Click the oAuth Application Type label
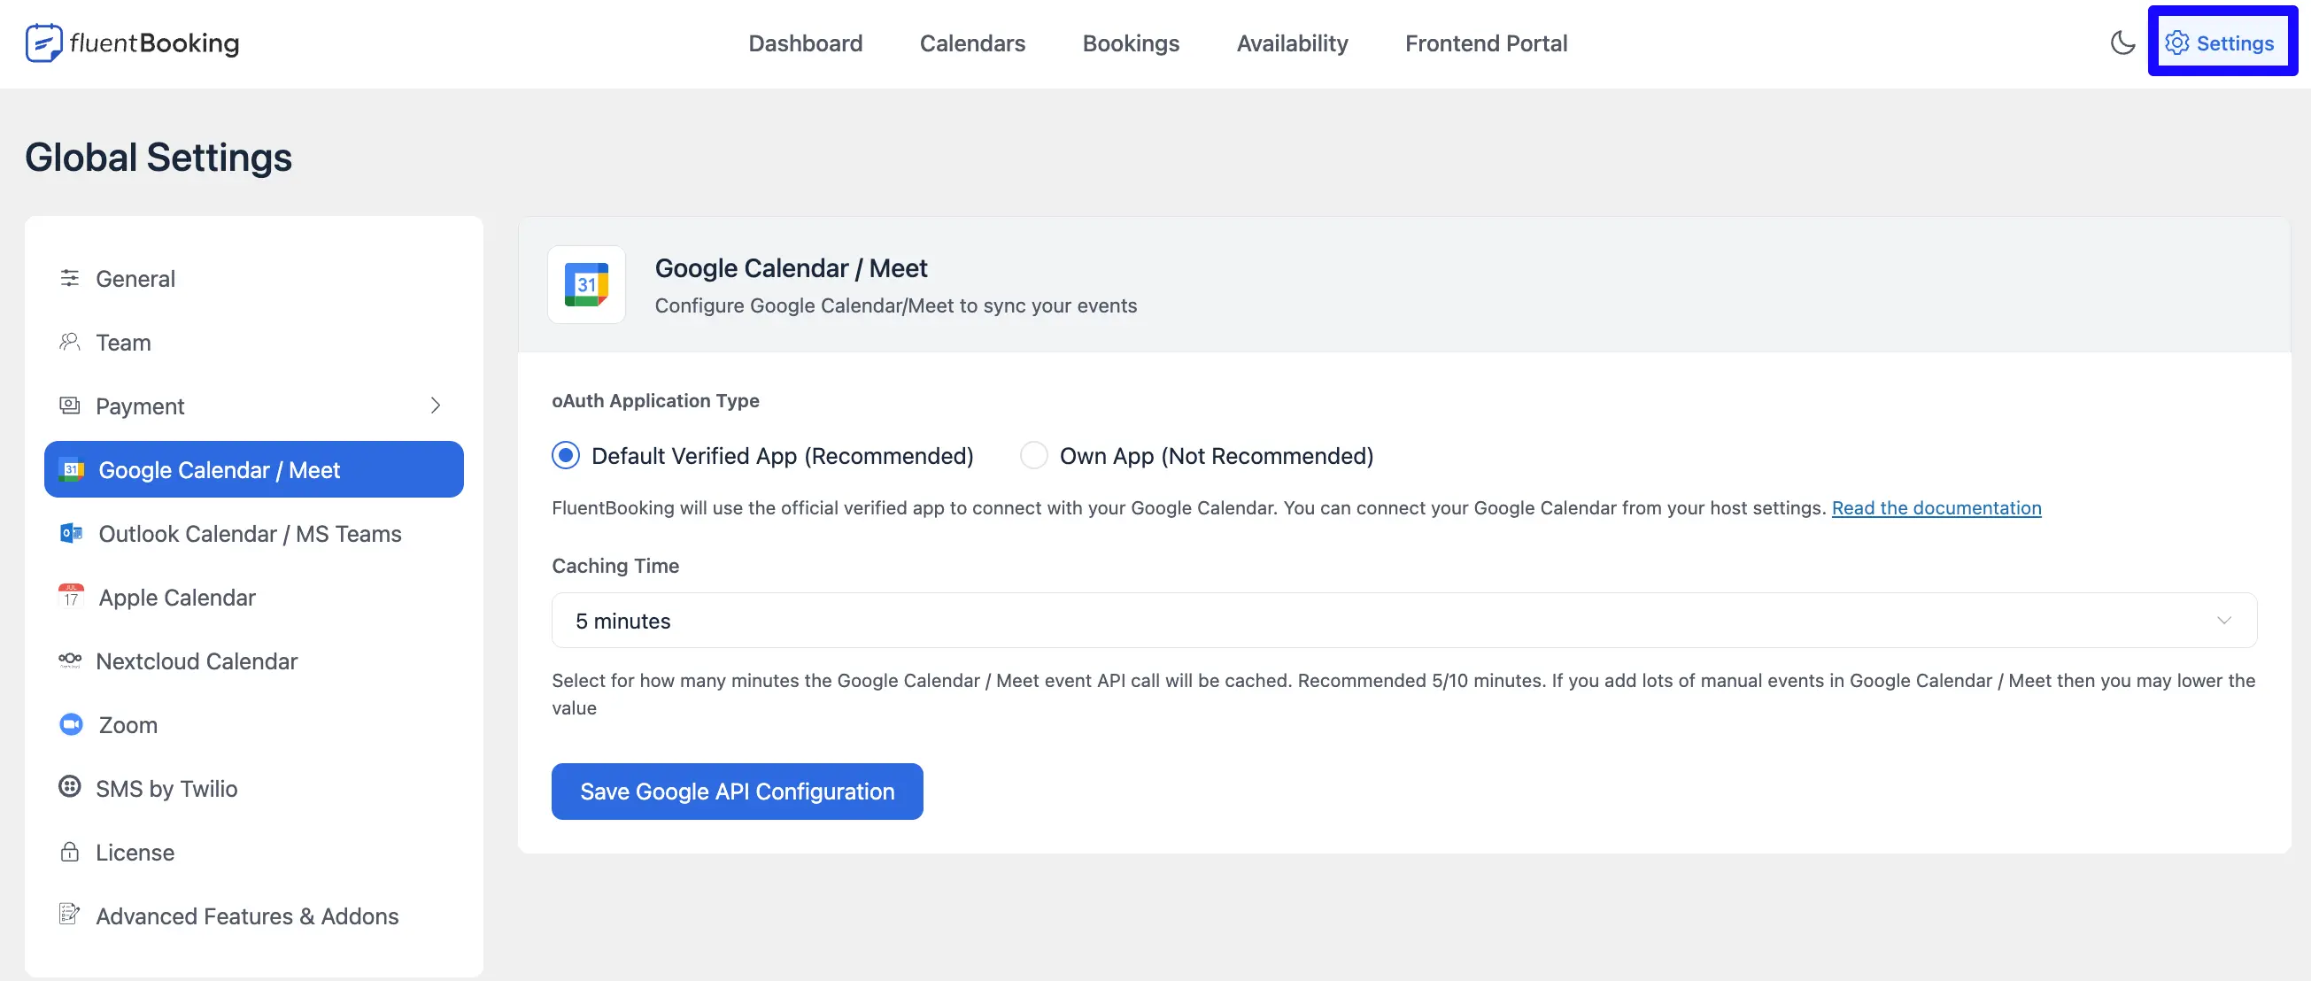Image resolution: width=2311 pixels, height=981 pixels. tap(655, 401)
